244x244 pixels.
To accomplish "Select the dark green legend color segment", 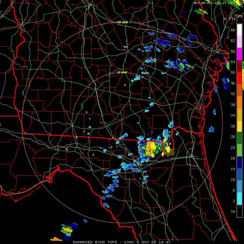I will pyautogui.click(x=239, y=138).
